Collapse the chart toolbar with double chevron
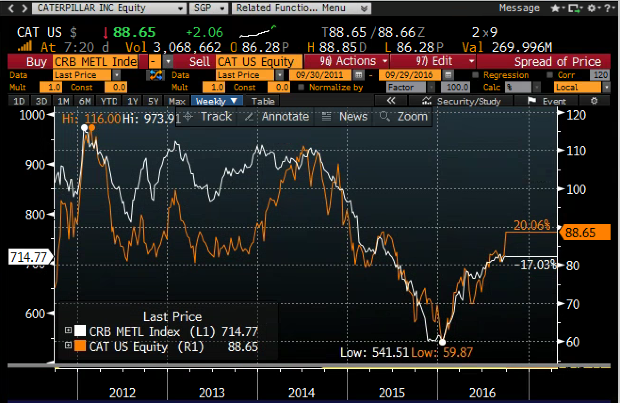620x403 pixels. (391, 101)
